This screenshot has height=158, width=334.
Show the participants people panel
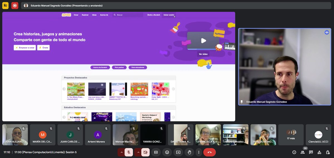pyautogui.click(x=303, y=152)
